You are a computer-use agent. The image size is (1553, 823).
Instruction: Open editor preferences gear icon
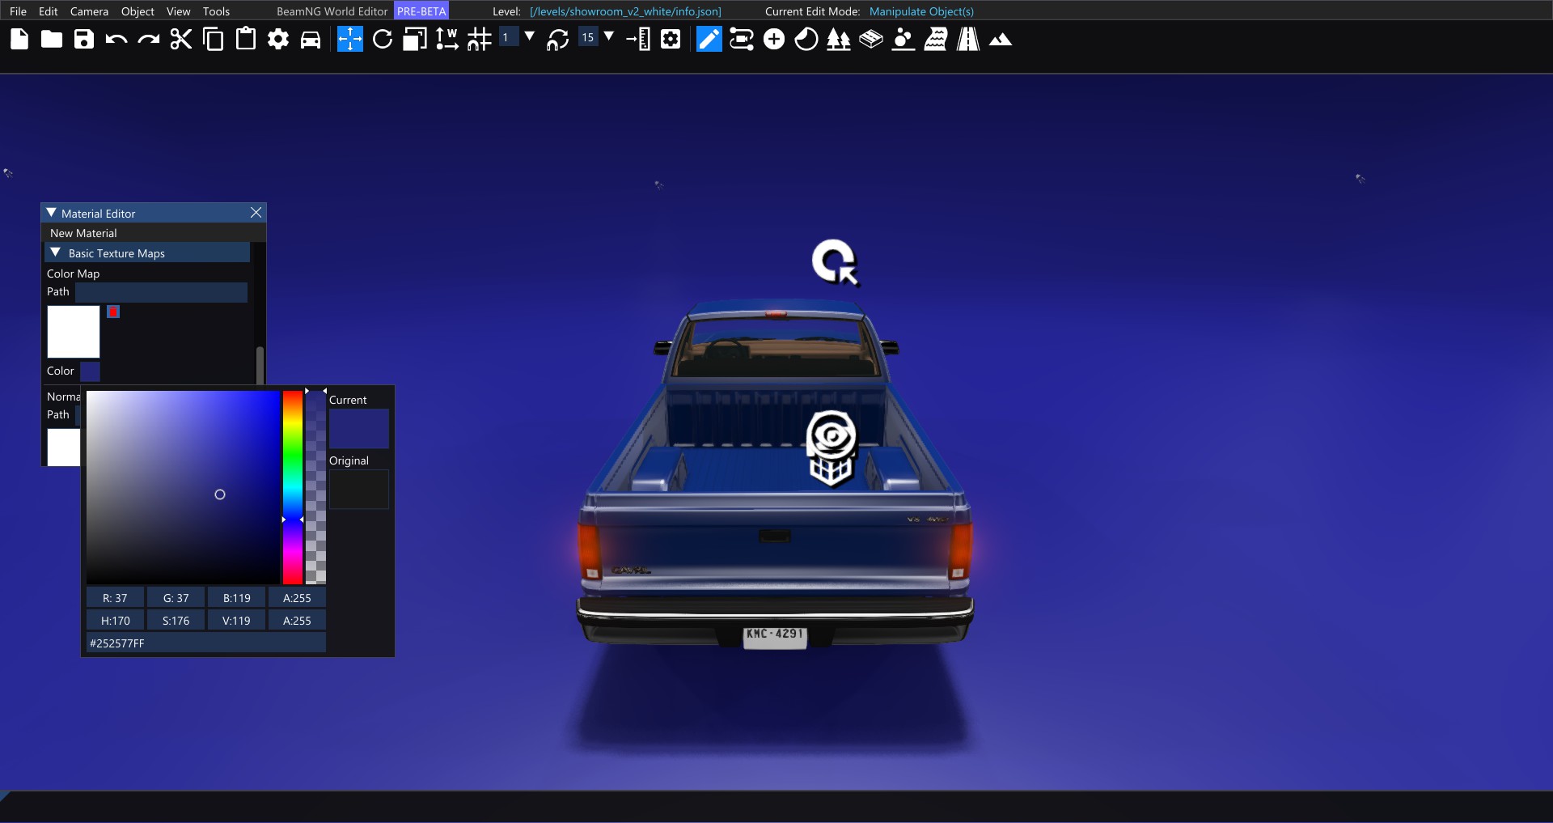(278, 39)
